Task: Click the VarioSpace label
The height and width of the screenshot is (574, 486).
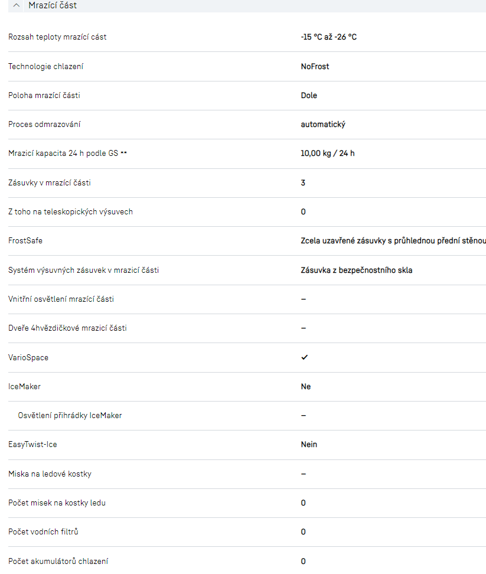Action: (28, 357)
